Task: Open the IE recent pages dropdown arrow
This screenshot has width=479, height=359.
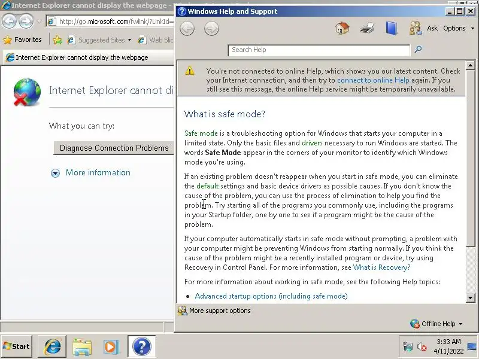Action: click(x=39, y=22)
